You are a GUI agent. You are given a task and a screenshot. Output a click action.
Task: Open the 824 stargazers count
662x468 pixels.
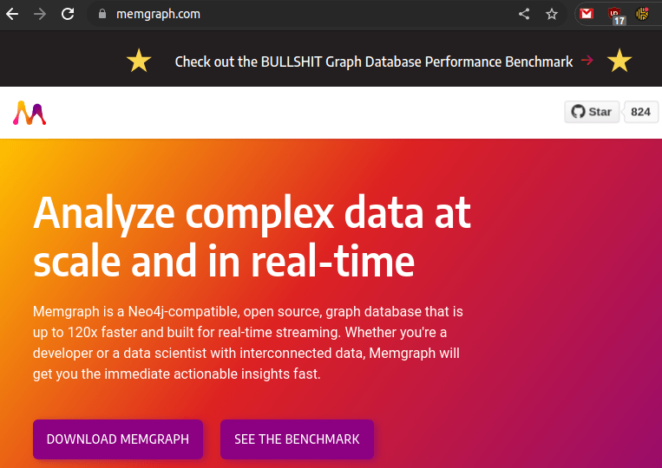click(640, 112)
